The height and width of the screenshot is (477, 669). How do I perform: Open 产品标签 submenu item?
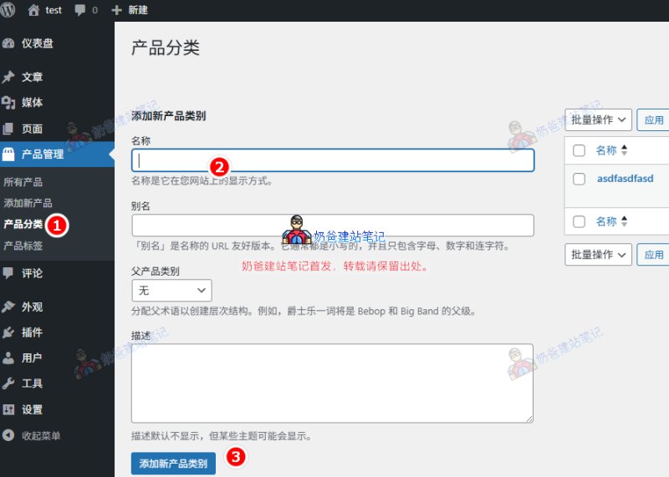(23, 246)
